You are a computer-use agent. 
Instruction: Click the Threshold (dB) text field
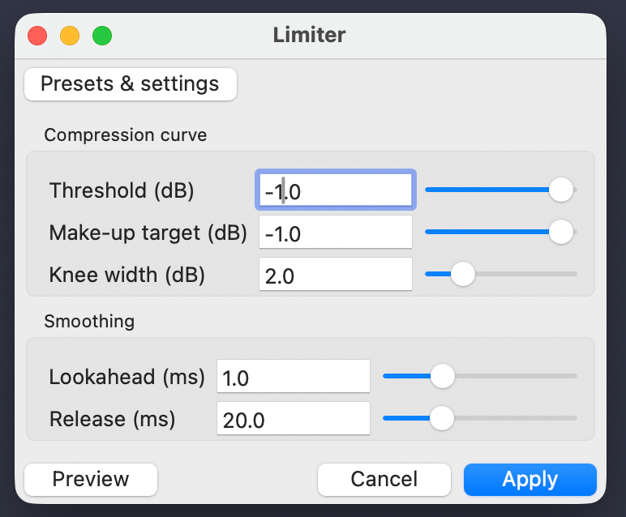pos(335,191)
